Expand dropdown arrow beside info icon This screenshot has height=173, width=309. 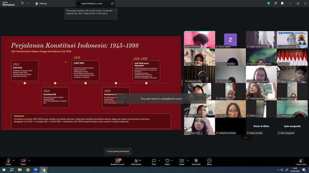point(28,3)
